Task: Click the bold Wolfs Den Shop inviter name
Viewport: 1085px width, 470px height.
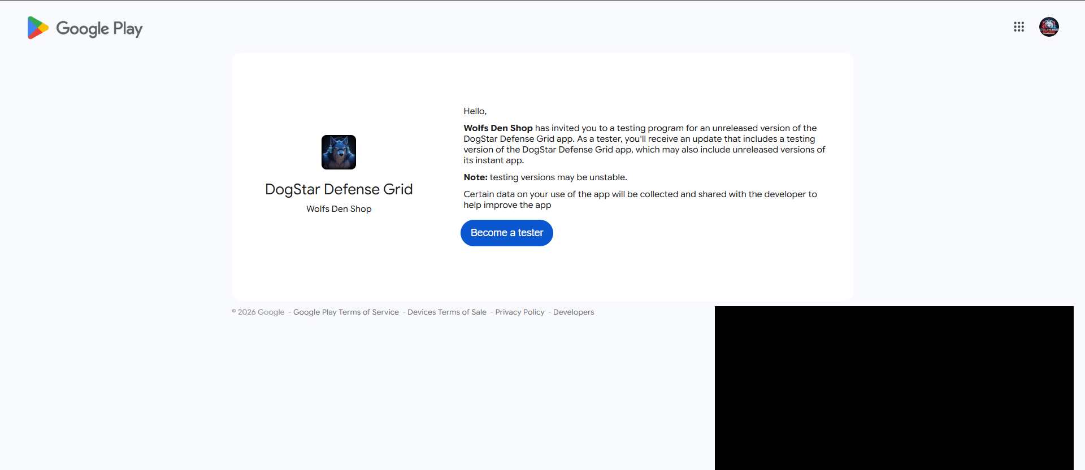Action: (498, 128)
